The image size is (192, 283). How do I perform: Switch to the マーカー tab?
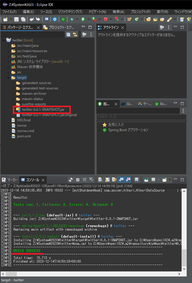pyautogui.click(x=10, y=180)
